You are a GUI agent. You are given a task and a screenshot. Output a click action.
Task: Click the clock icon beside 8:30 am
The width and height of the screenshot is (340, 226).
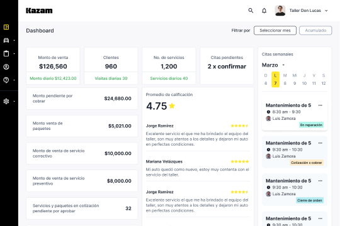(268, 112)
